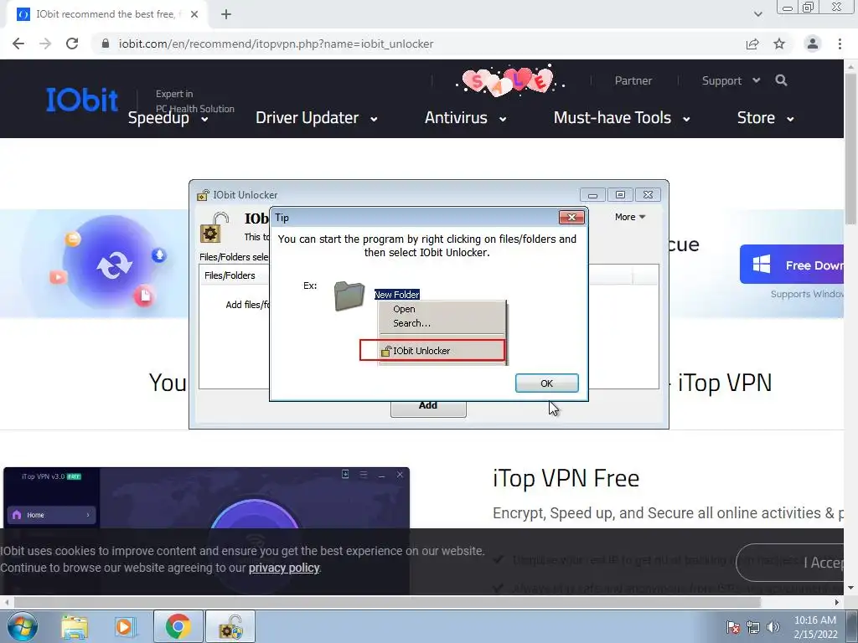The width and height of the screenshot is (858, 643).
Task: Open the More dropdown in IObit Unlocker
Action: pos(630,217)
